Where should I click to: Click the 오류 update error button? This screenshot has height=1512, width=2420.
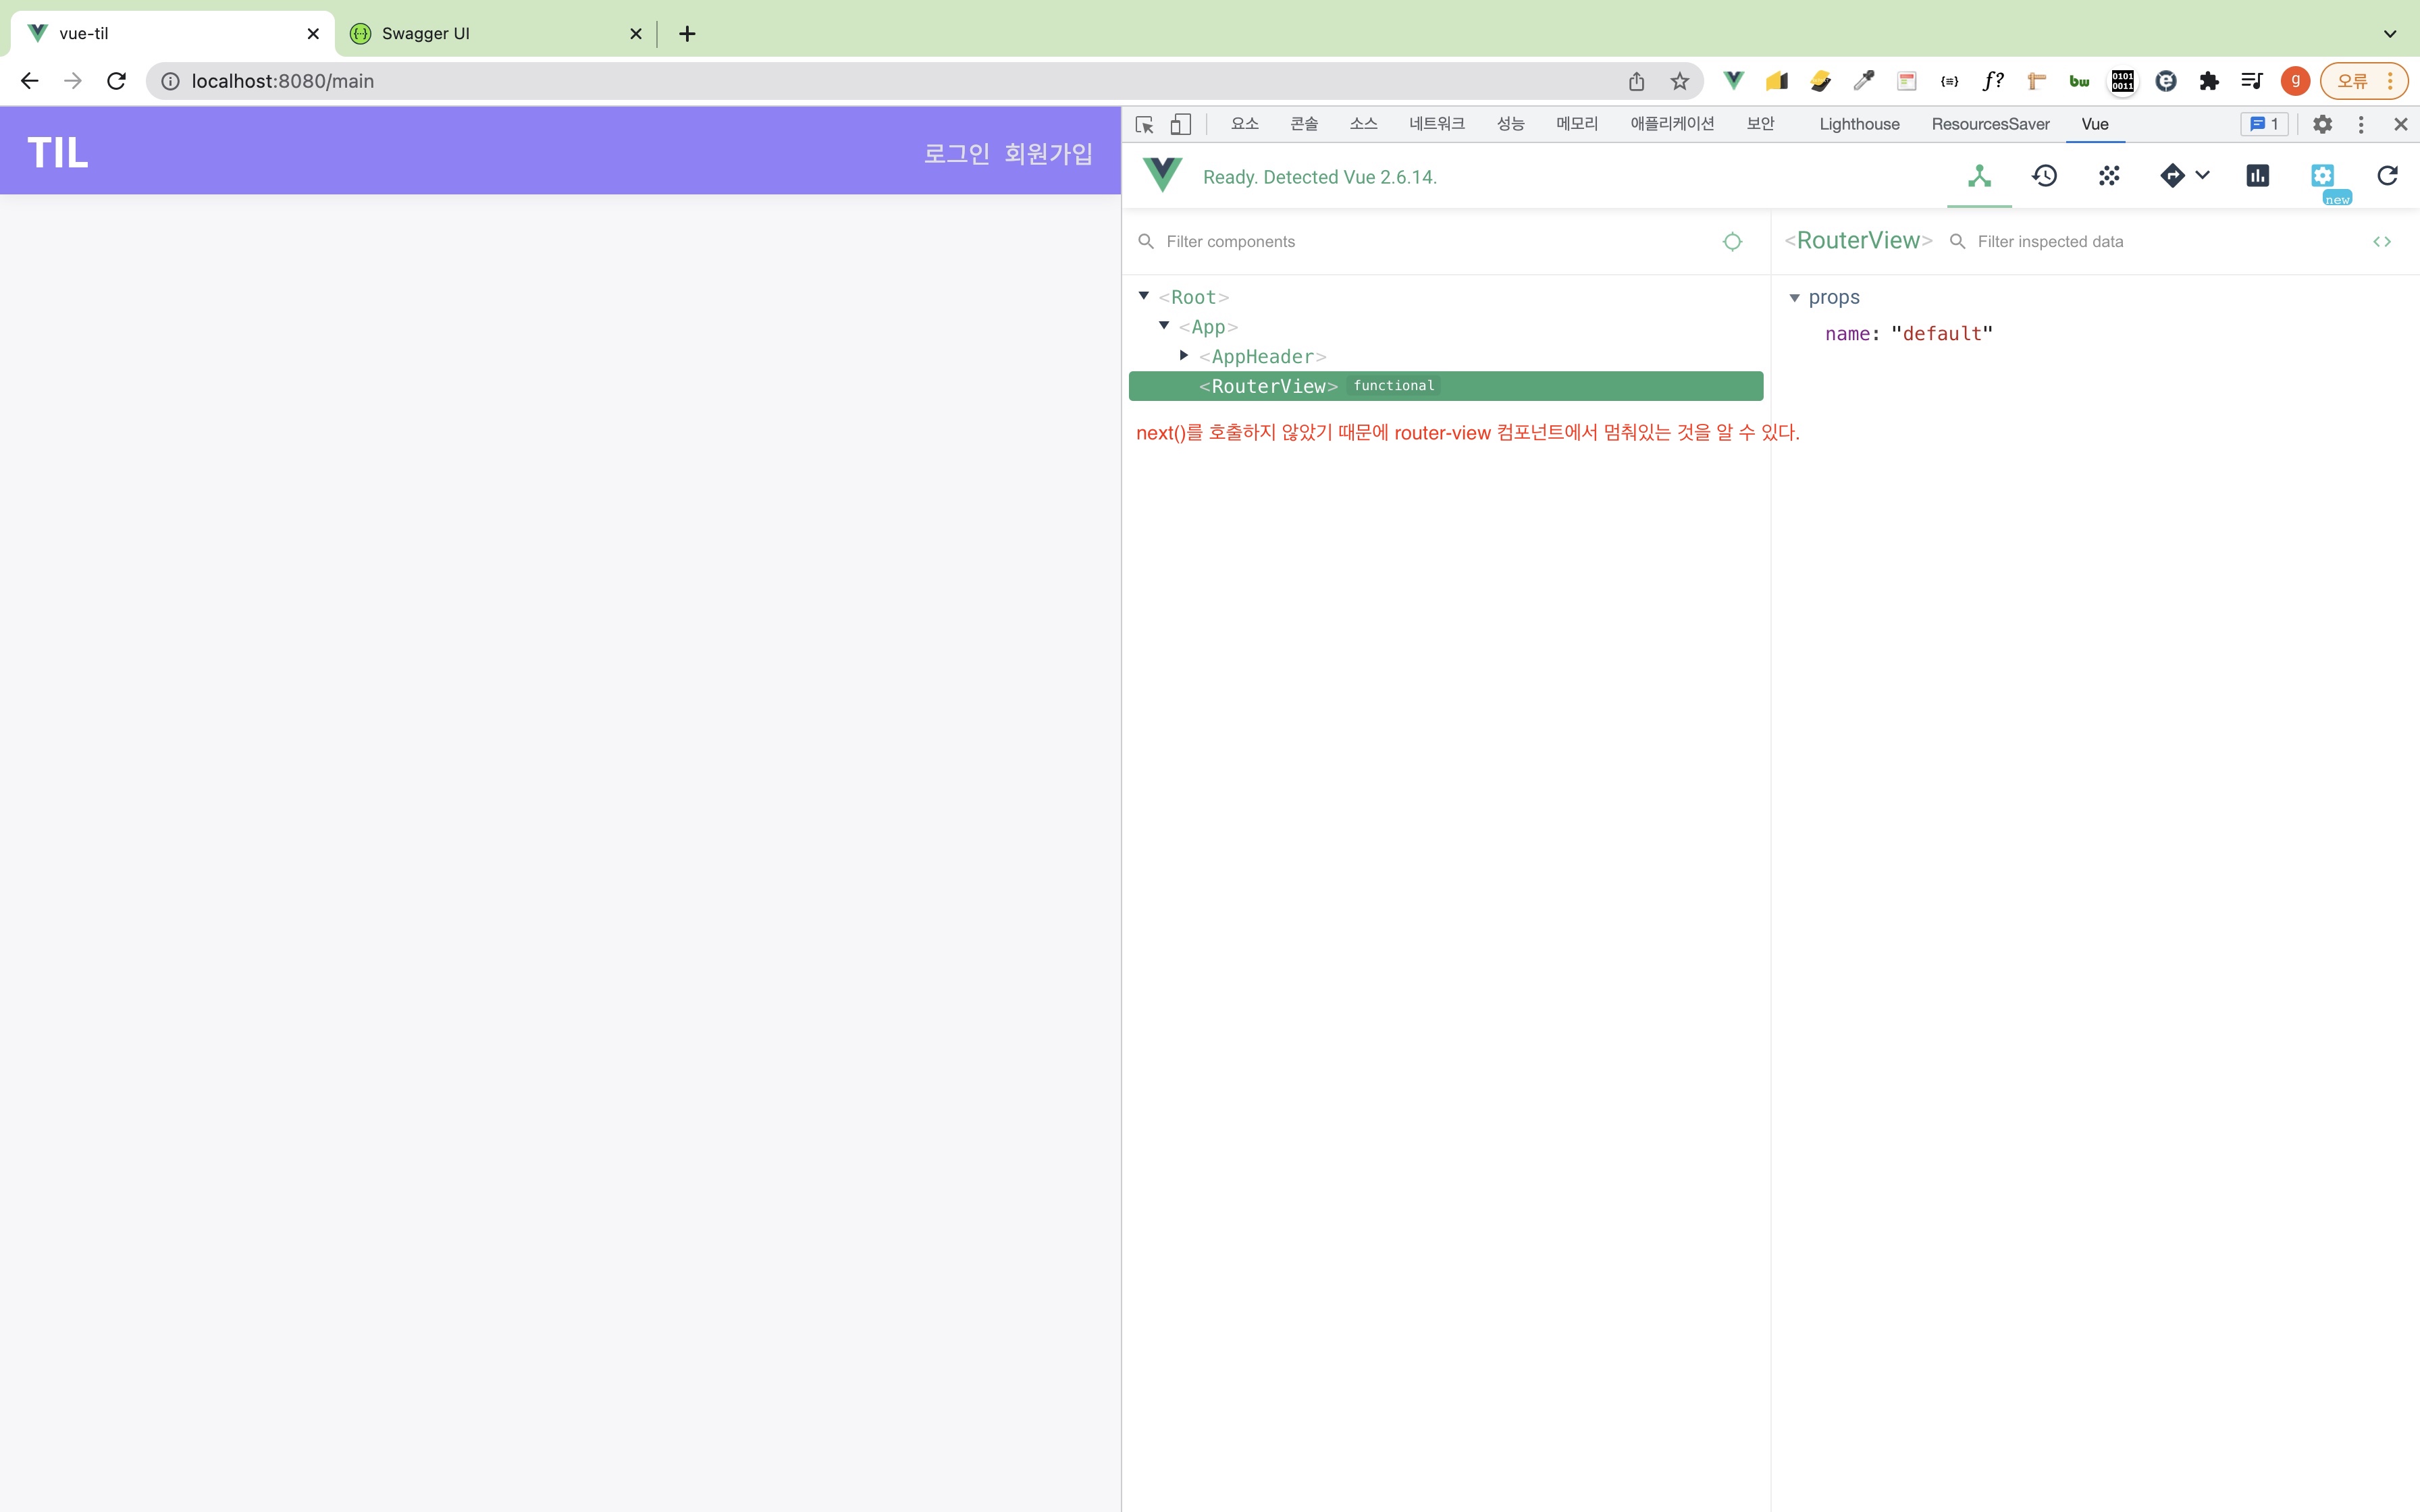point(2363,81)
